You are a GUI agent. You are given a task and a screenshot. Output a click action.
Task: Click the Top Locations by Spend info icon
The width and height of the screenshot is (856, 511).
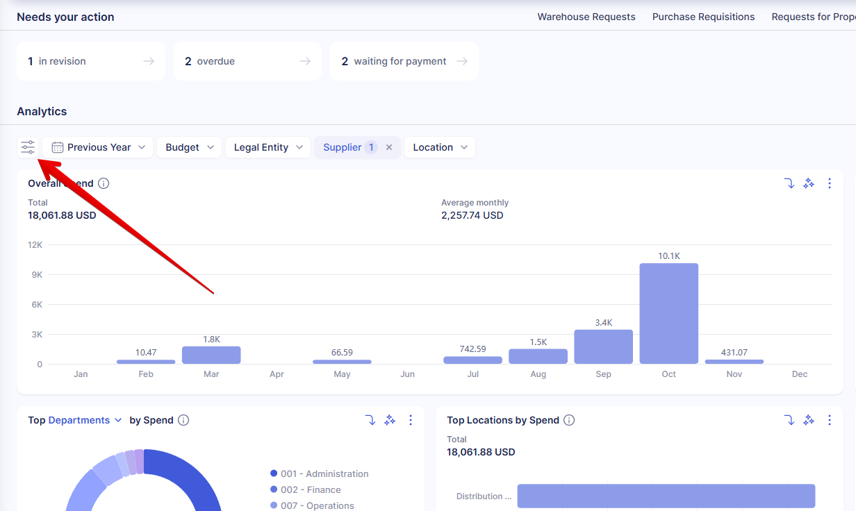569,420
